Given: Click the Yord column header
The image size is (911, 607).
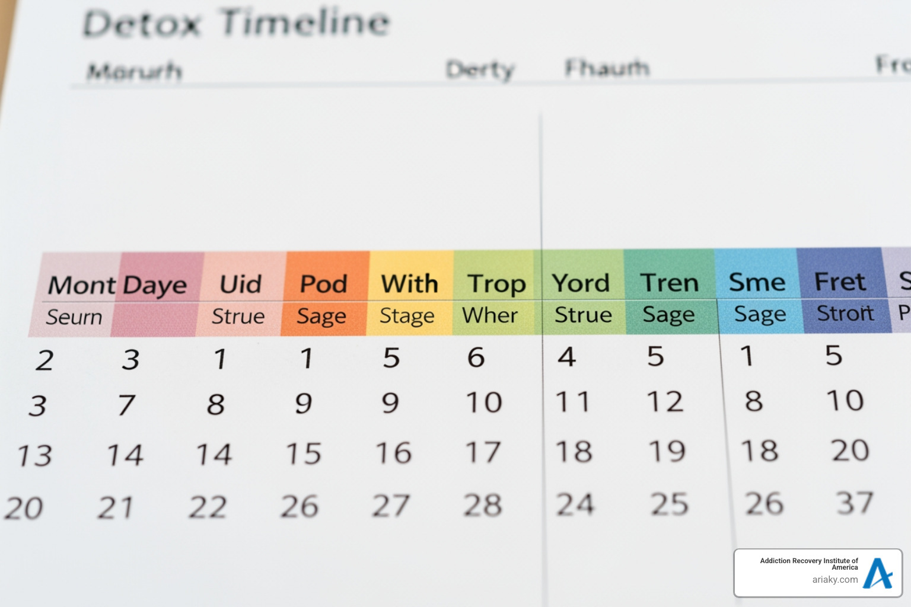Looking at the screenshot, I should pos(582,283).
